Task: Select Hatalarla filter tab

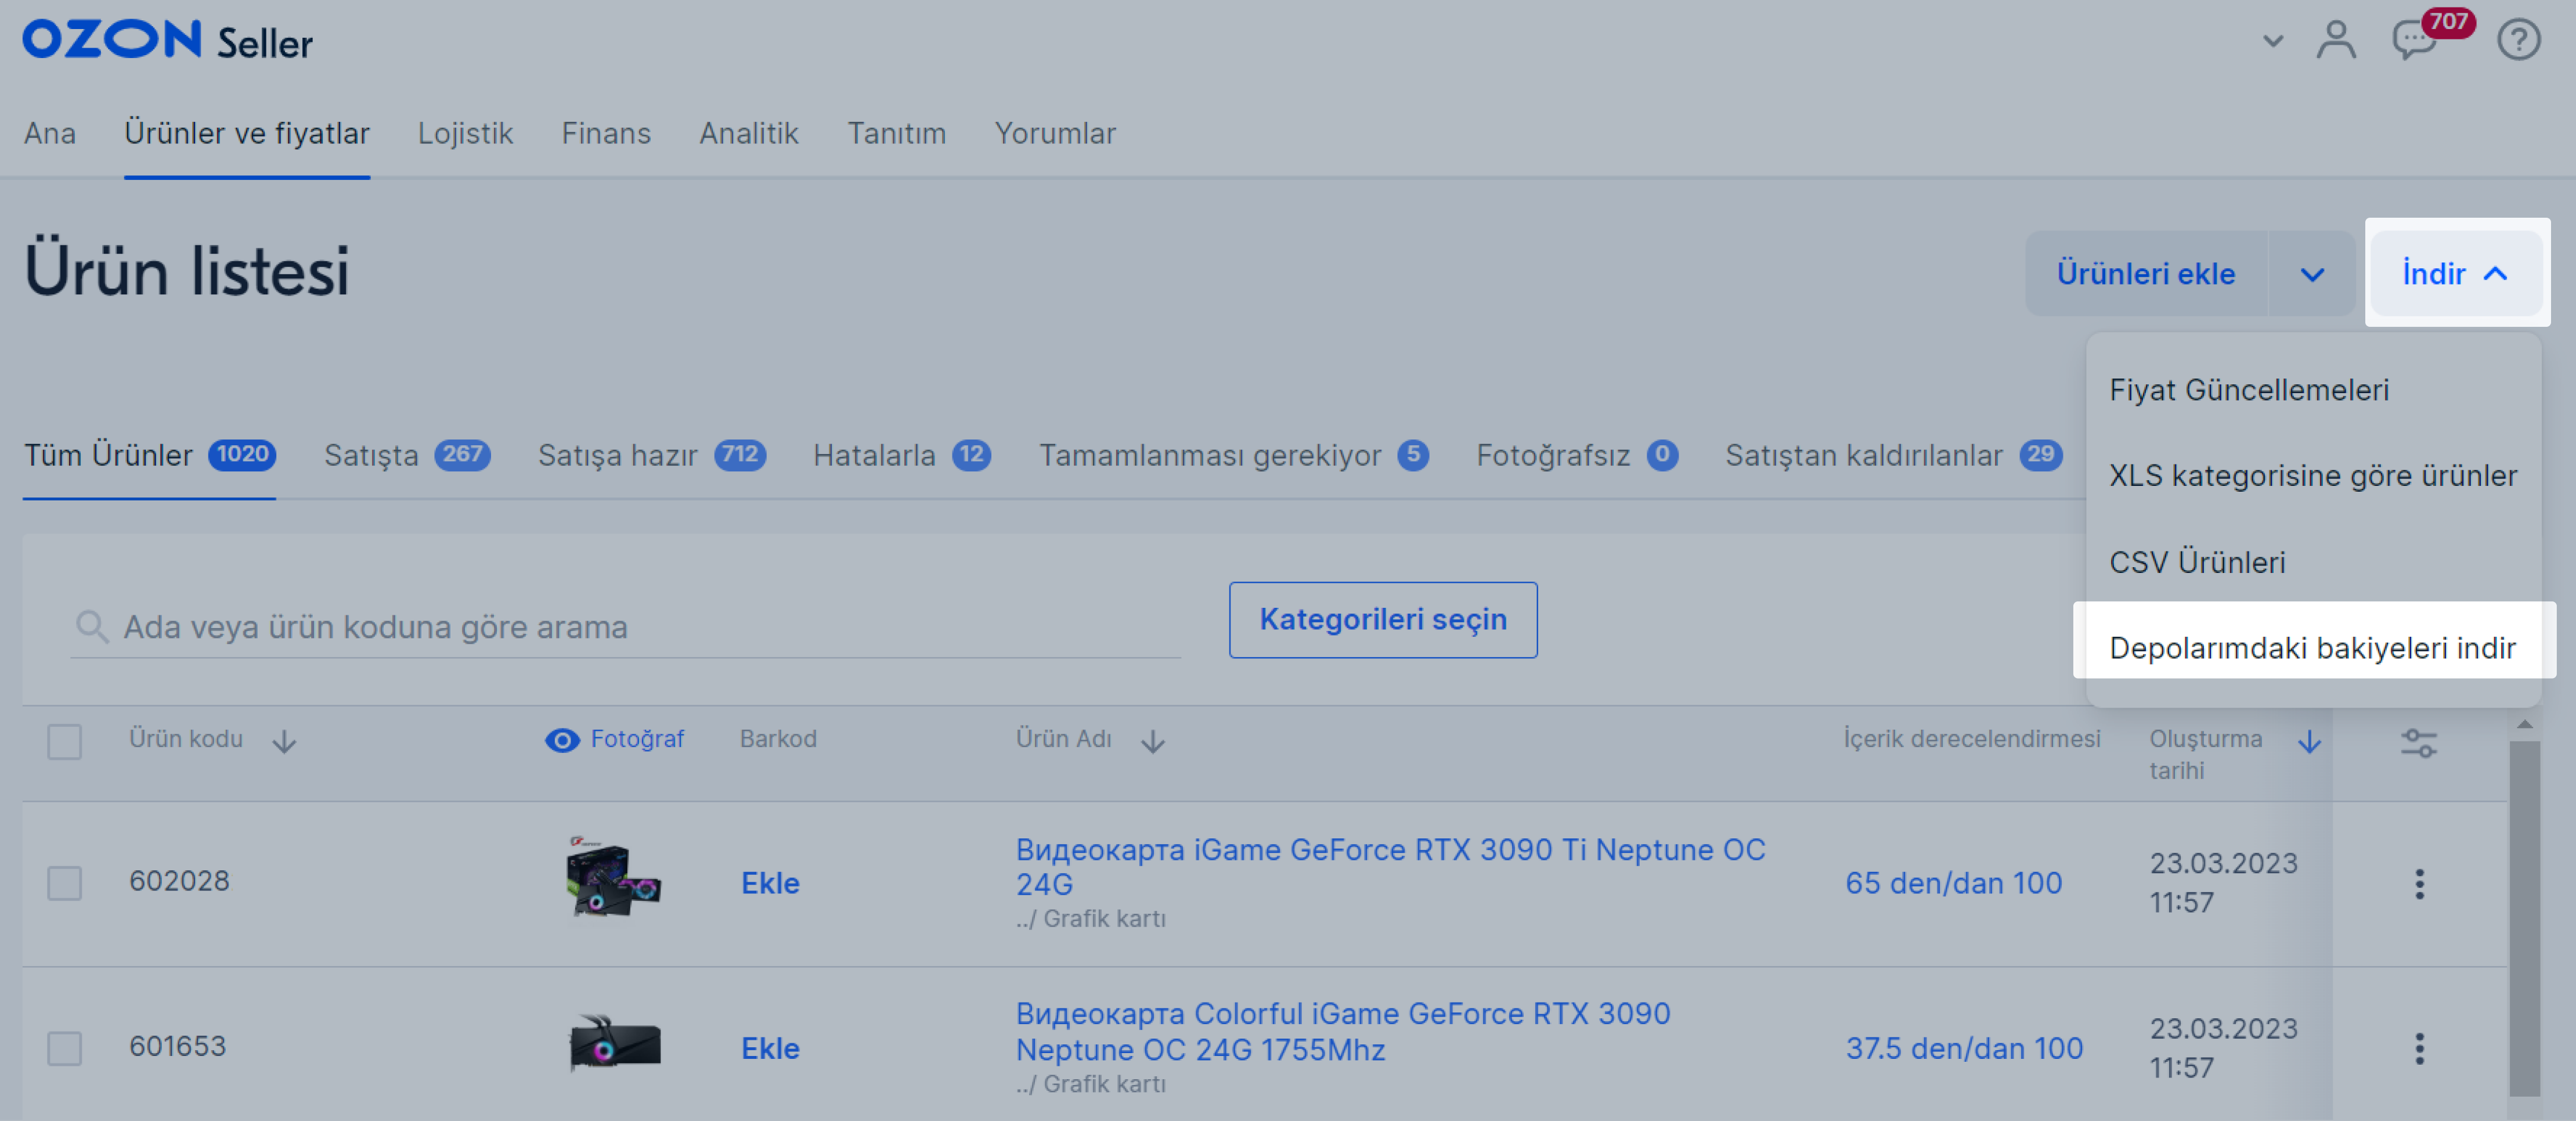Action: pyautogui.click(x=902, y=455)
